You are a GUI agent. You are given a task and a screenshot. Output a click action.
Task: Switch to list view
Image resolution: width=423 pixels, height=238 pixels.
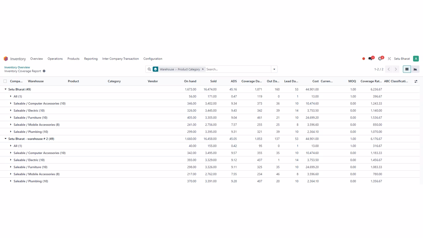(x=407, y=69)
